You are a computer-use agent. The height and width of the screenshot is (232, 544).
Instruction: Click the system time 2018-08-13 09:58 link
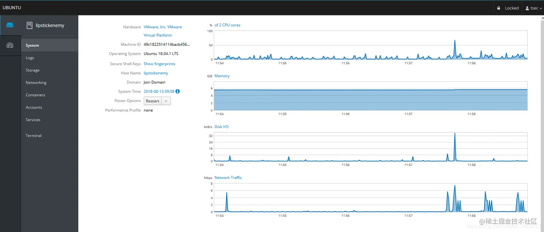[x=159, y=91]
